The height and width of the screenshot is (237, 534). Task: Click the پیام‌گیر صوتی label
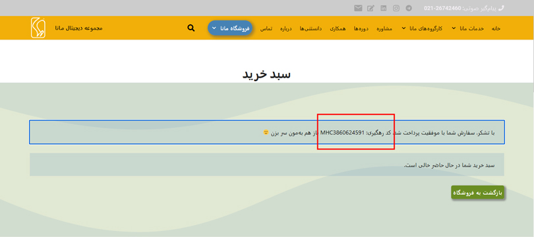pos(479,8)
